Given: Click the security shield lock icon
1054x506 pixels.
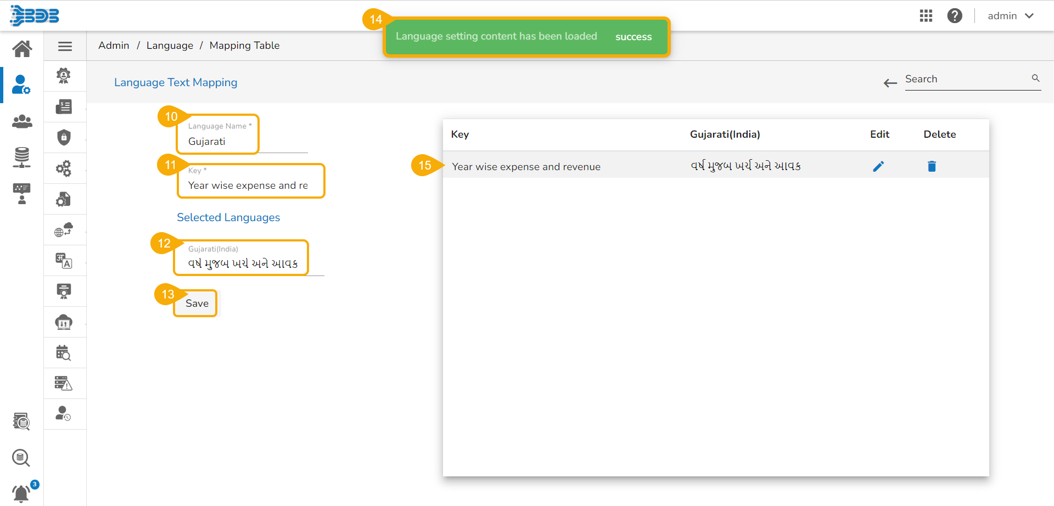Looking at the screenshot, I should [x=65, y=137].
